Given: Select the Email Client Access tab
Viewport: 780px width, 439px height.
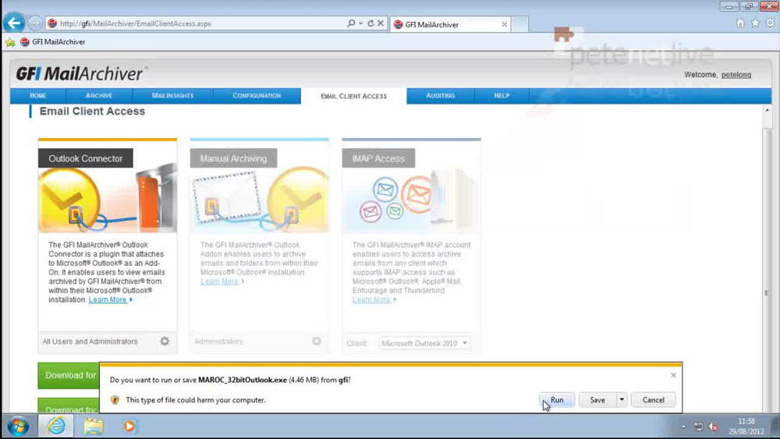Looking at the screenshot, I should [x=353, y=96].
